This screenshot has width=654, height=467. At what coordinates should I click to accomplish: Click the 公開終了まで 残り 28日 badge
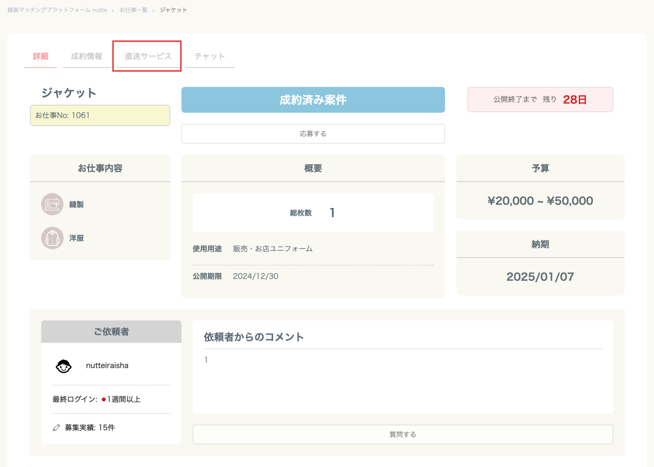pyautogui.click(x=540, y=100)
